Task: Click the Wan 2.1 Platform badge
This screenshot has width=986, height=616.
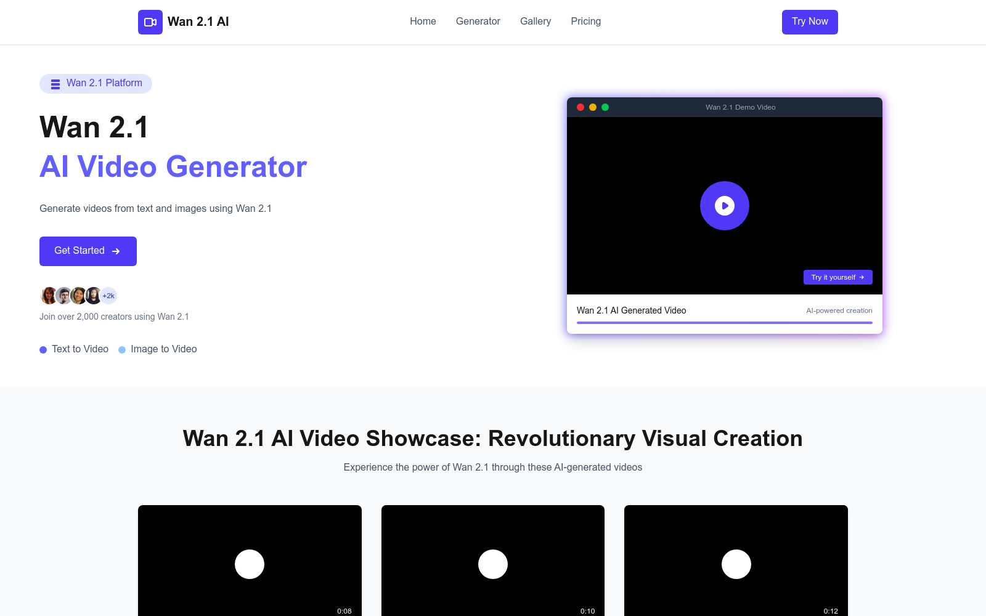Action: tap(96, 84)
